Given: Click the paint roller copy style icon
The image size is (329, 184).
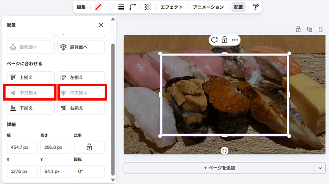Looking at the screenshot, I should coord(255,7).
